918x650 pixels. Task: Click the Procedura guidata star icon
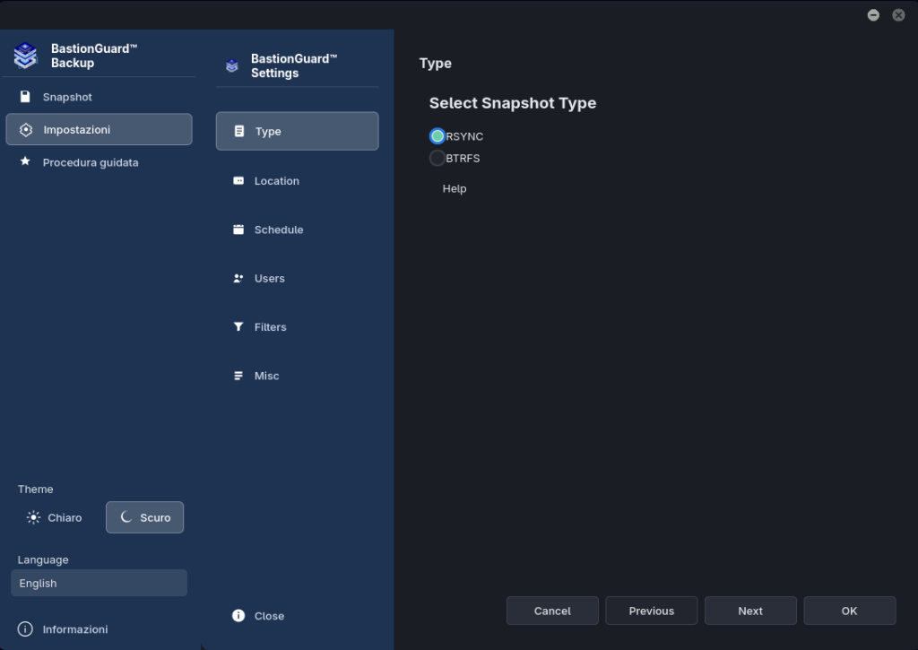25,161
